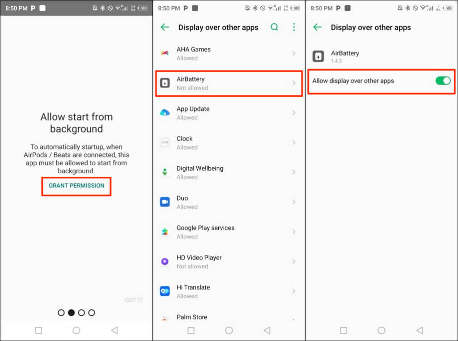Open HD Video Player entry label
Image resolution: width=458 pixels, height=341 pixels.
199,258
